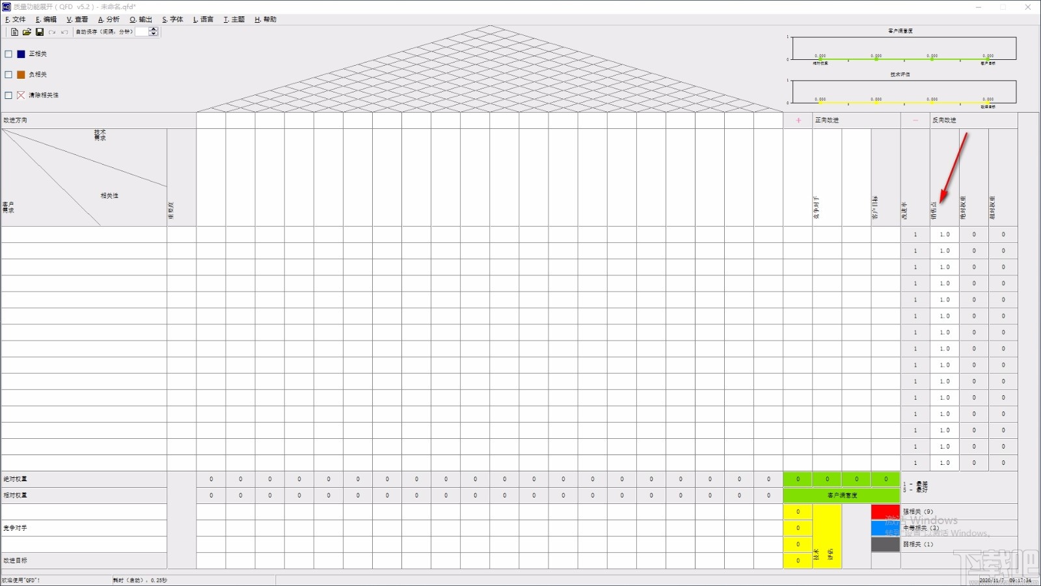1041x586 pixels.
Task: Open the 输出 menu
Action: click(x=141, y=20)
